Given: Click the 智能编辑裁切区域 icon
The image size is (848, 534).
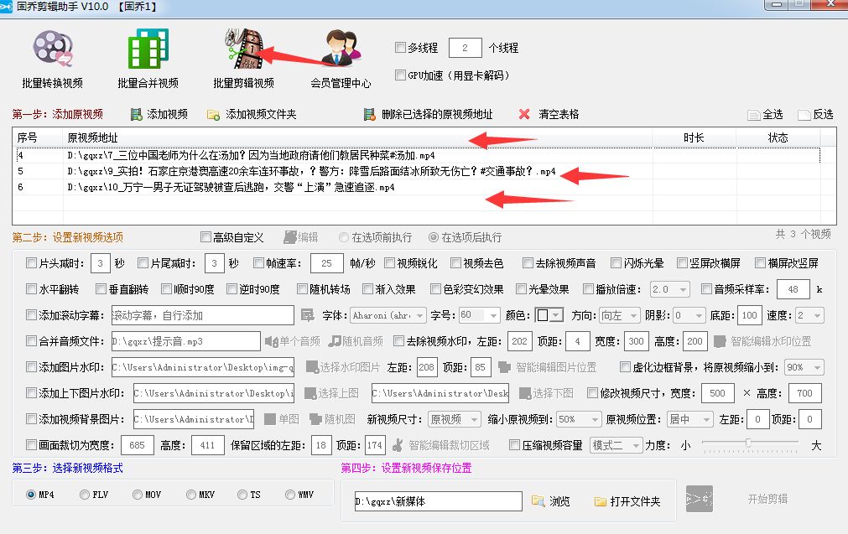Looking at the screenshot, I should pyautogui.click(x=398, y=445).
